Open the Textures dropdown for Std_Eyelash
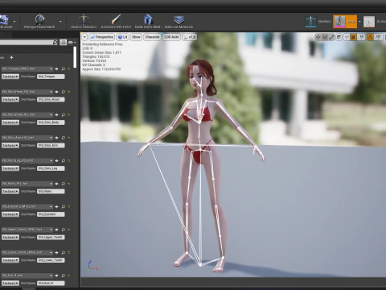Image resolution: width=386 pixels, height=290 pixels. [x=10, y=214]
